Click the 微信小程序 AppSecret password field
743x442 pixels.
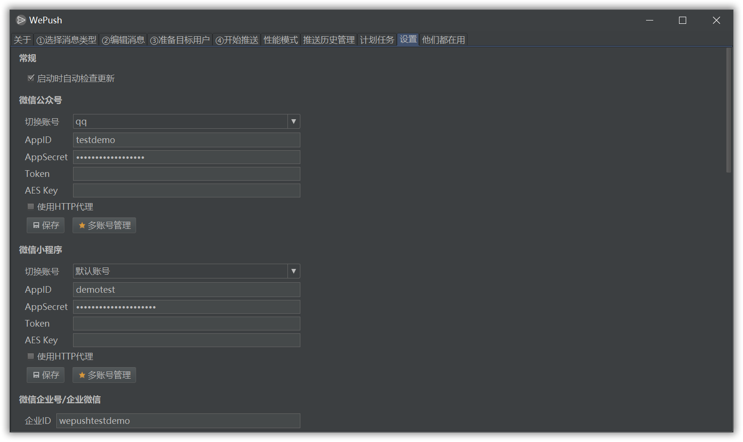click(186, 307)
